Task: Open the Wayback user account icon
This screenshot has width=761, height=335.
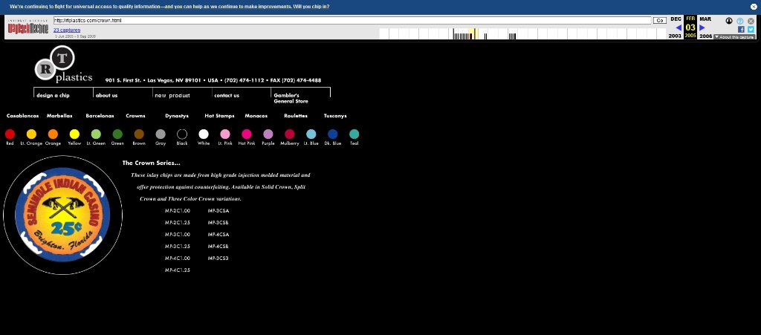Action: coord(729,21)
